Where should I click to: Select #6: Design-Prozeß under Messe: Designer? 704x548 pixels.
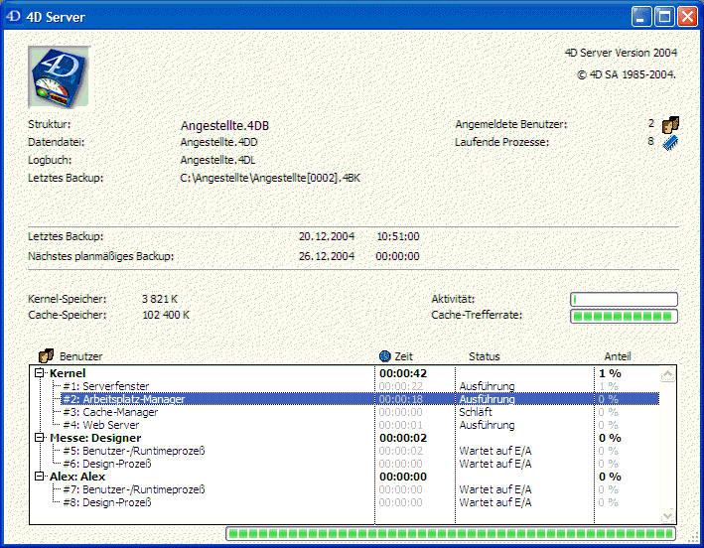[107, 464]
